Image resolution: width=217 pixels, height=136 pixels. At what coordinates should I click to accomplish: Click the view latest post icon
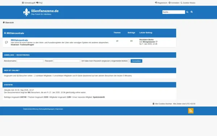(x=157, y=42)
